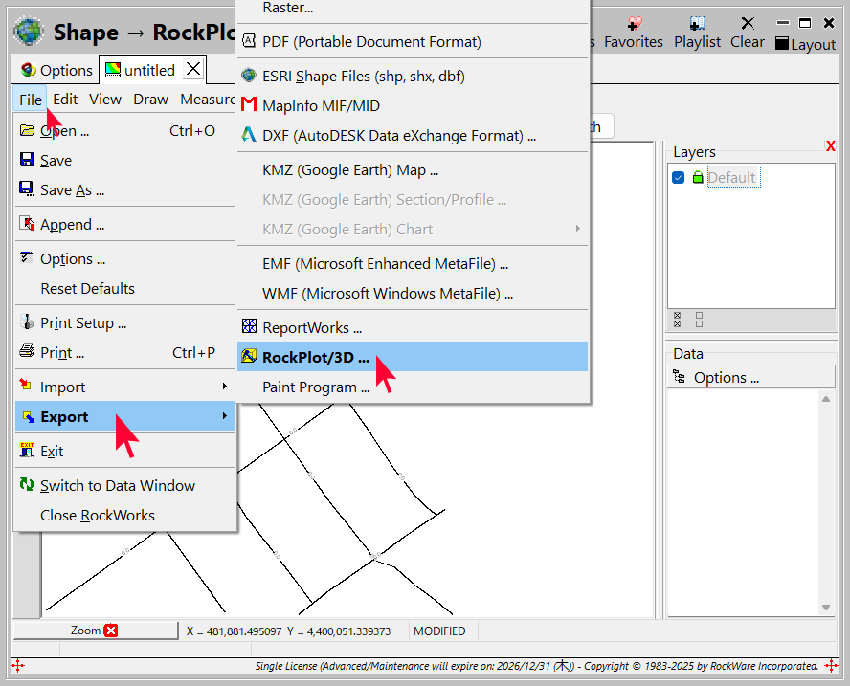Viewport: 850px width, 686px height.
Task: Click the MapInfo MIF/MID icon
Action: click(249, 105)
